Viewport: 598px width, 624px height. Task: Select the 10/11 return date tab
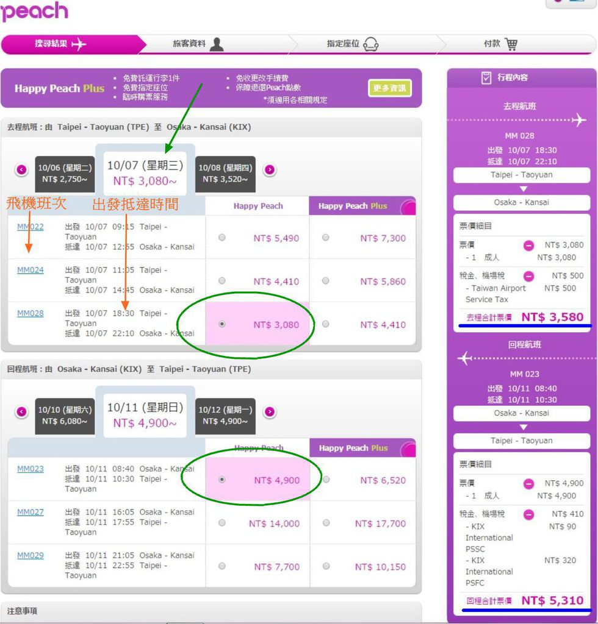145,415
